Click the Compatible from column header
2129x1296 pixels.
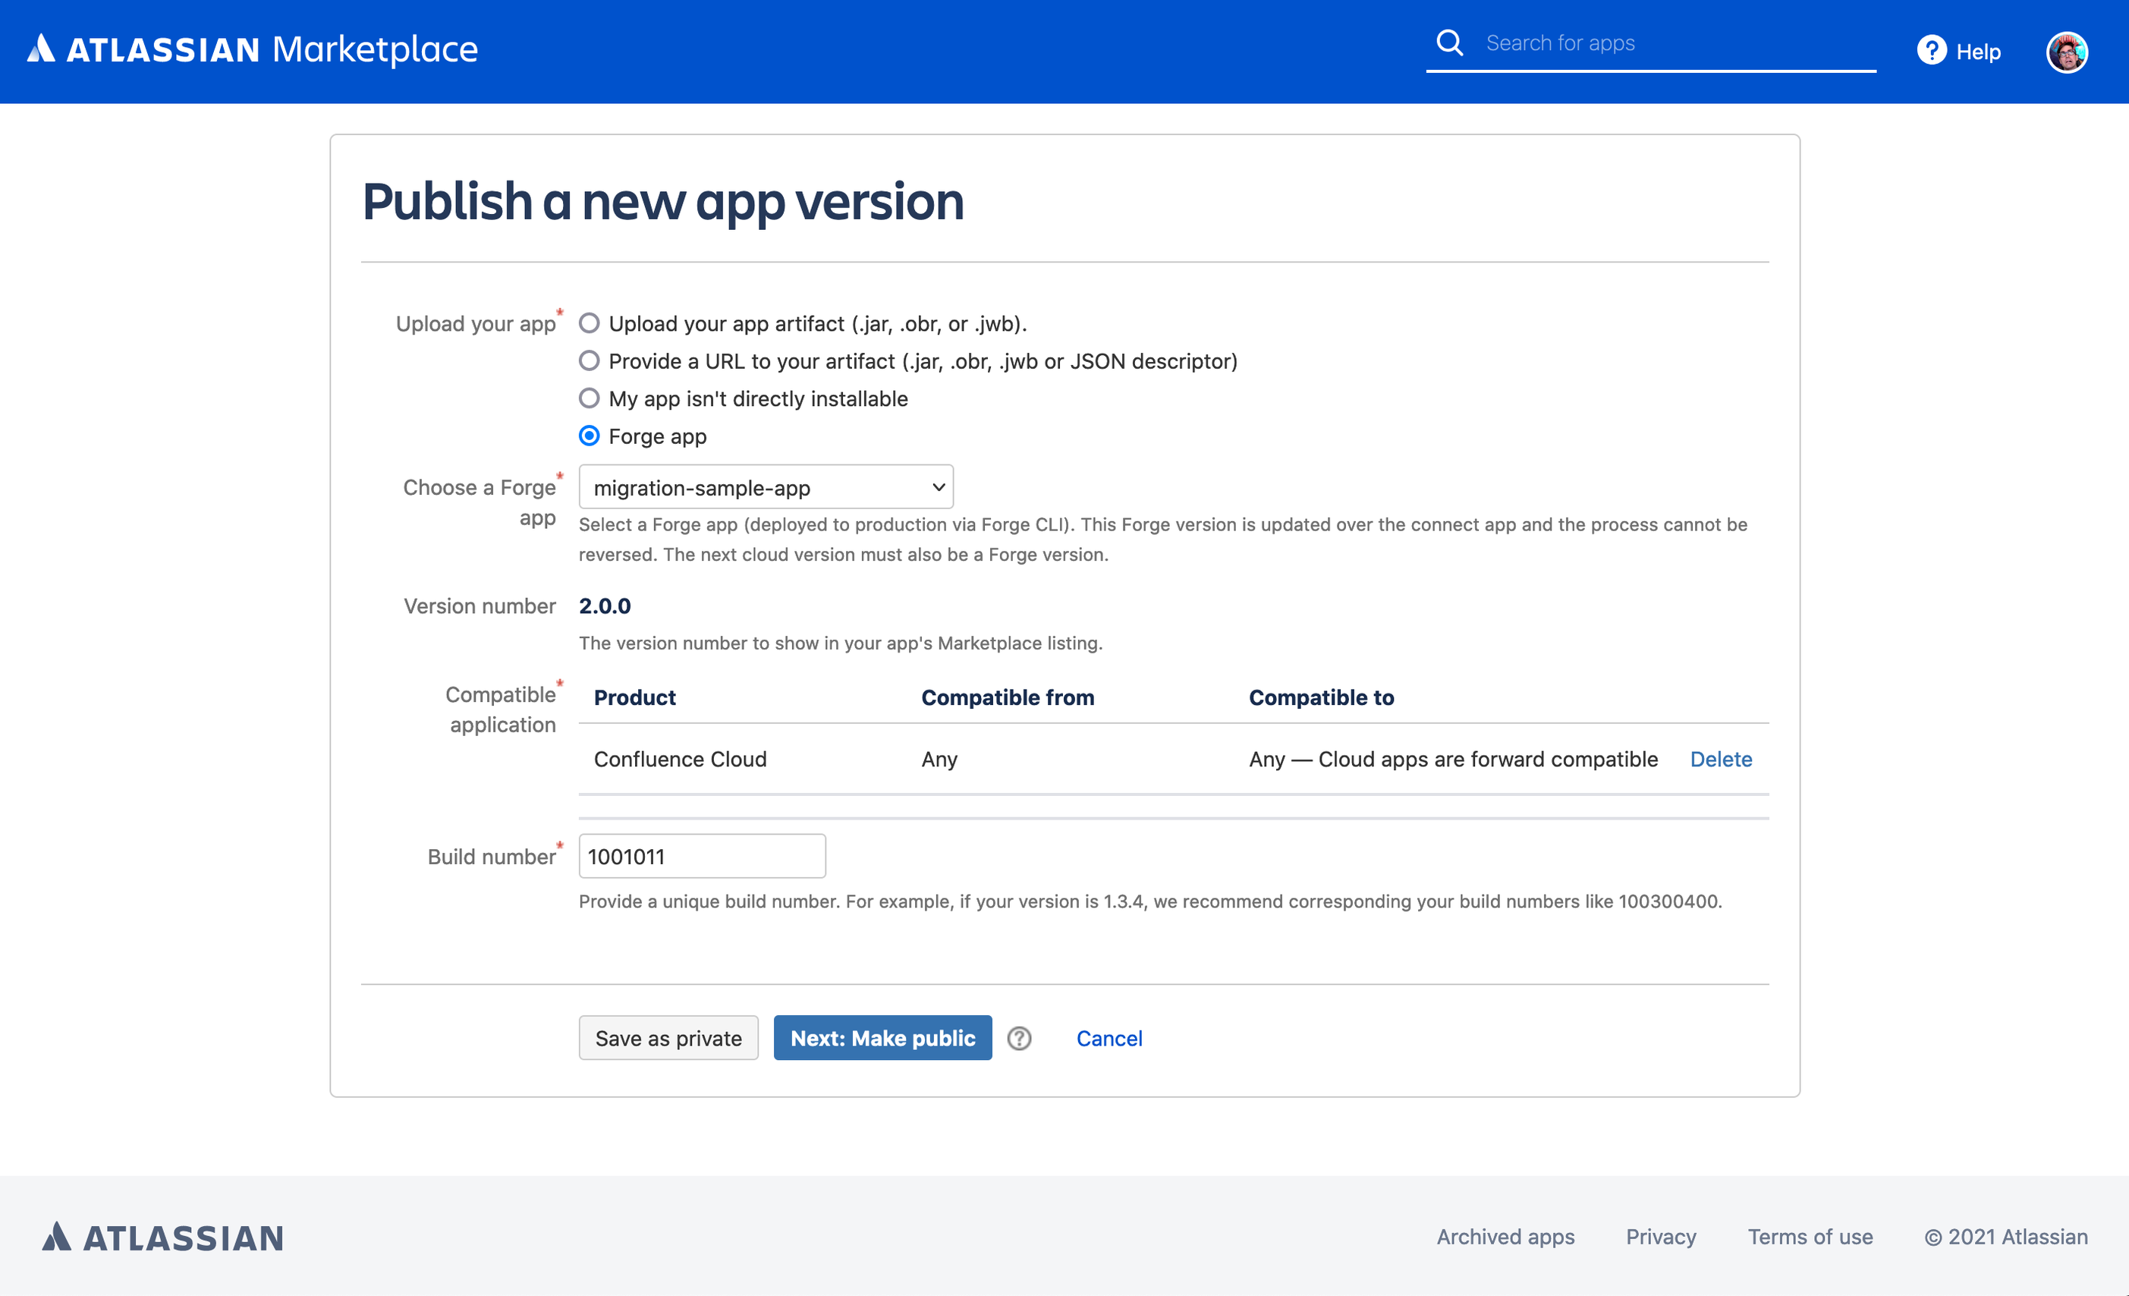pyautogui.click(x=1008, y=697)
